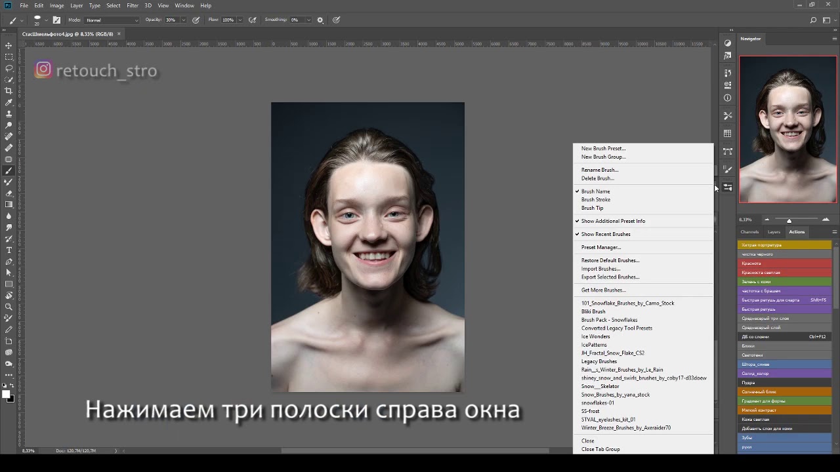Click Import Brushes in the menu
Viewport: 840px width, 472px height.
click(x=600, y=269)
